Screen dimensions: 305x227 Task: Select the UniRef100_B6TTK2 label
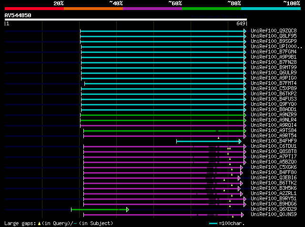point(274,183)
